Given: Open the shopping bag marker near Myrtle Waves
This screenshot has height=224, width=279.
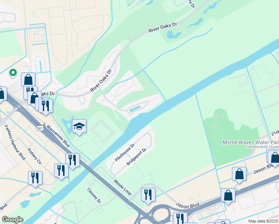Looking at the screenshot, I should click(x=275, y=158).
